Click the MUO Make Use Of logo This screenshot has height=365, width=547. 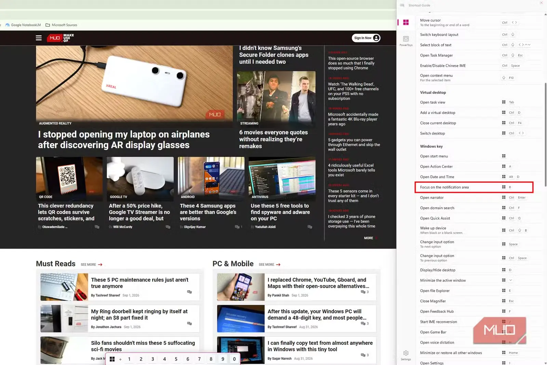61,38
